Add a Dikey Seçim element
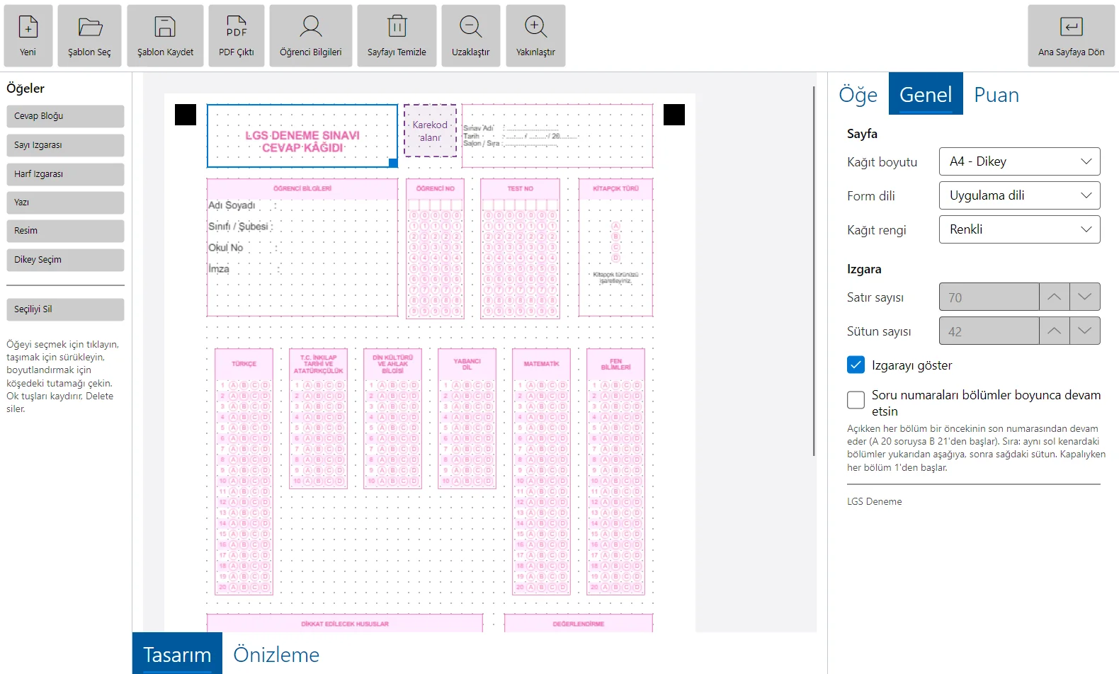This screenshot has width=1119, height=674. pos(65,260)
